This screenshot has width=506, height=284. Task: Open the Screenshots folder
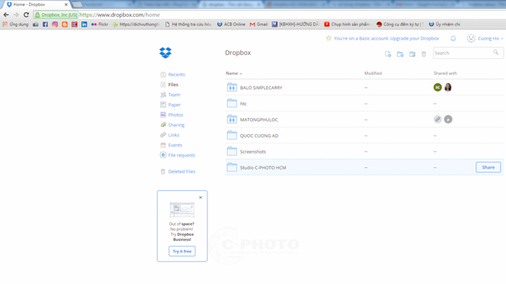pos(253,151)
